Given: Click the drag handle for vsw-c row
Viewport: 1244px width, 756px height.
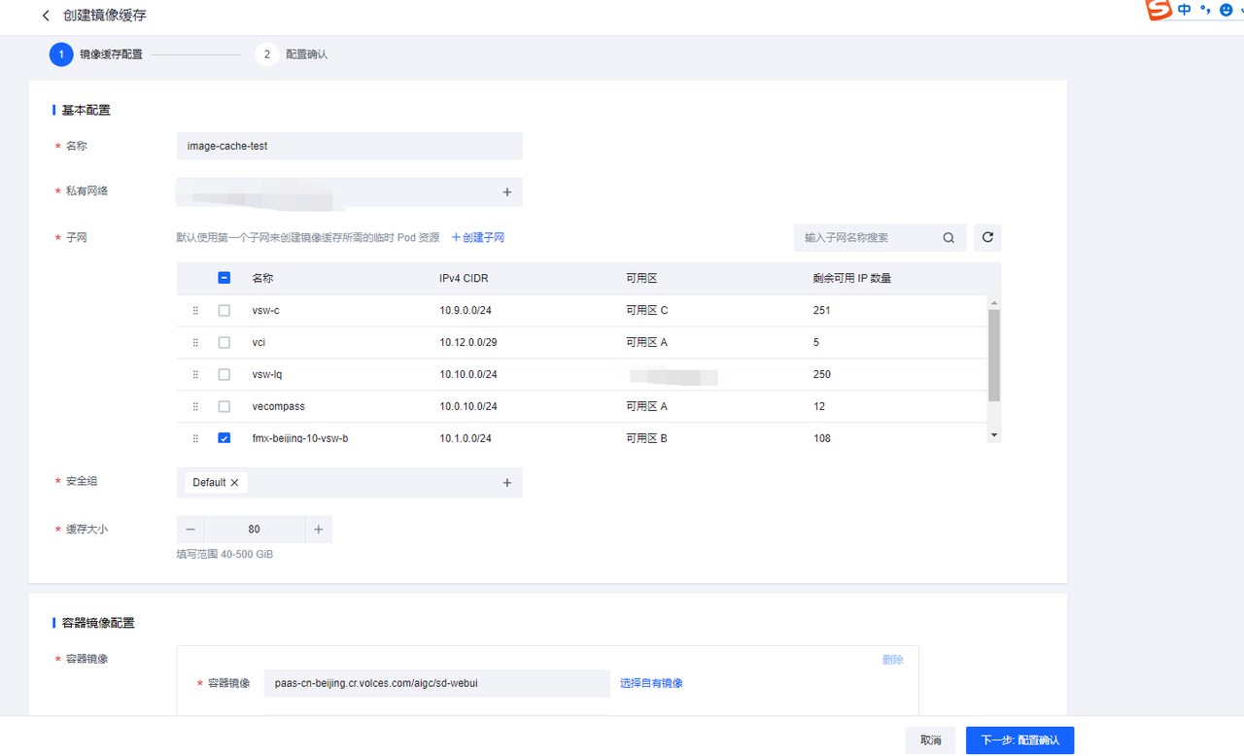Looking at the screenshot, I should [x=195, y=311].
